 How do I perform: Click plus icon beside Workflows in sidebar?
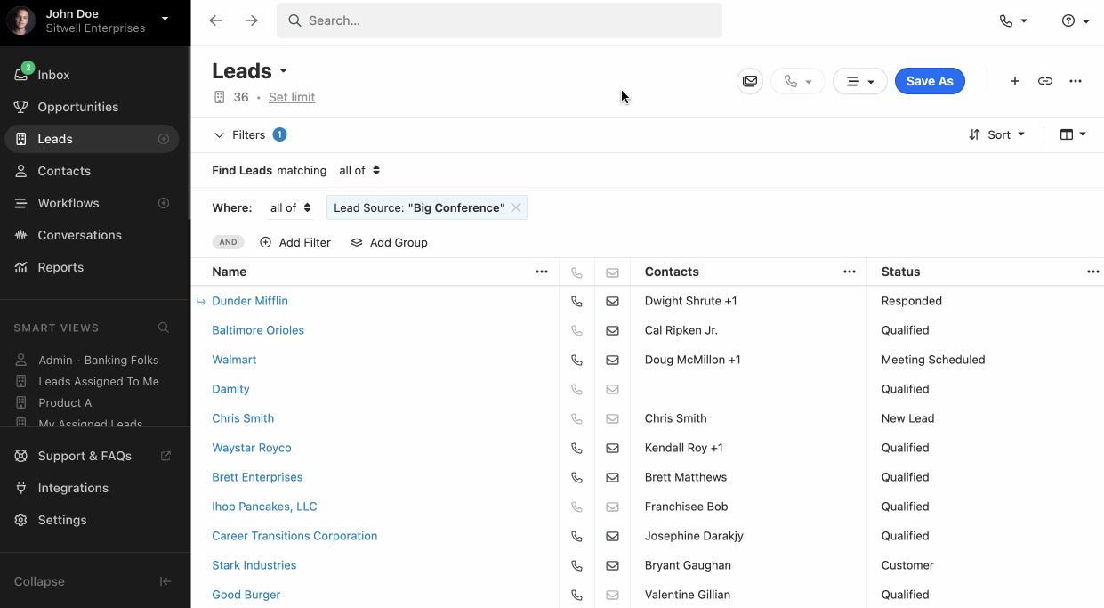point(164,203)
